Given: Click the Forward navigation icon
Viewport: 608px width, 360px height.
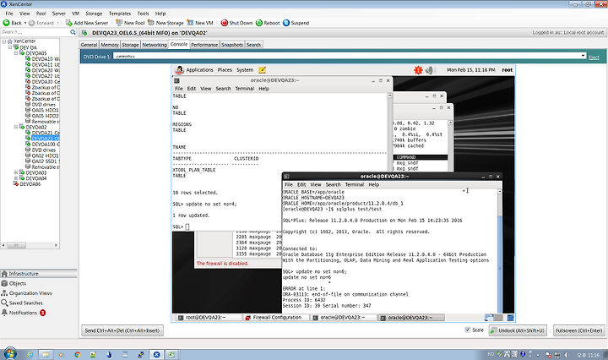Looking at the screenshot, I should tap(32, 23).
